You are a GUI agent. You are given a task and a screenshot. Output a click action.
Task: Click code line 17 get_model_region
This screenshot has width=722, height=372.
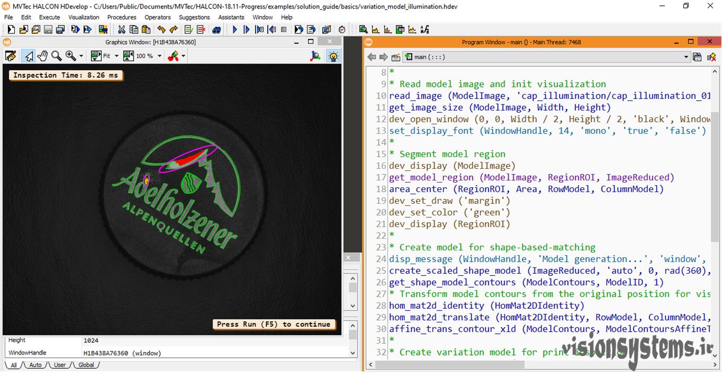tap(531, 177)
